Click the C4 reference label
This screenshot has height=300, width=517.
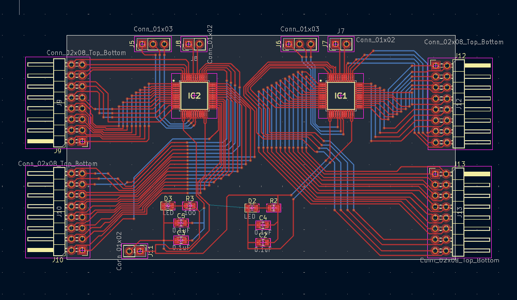point(263,218)
